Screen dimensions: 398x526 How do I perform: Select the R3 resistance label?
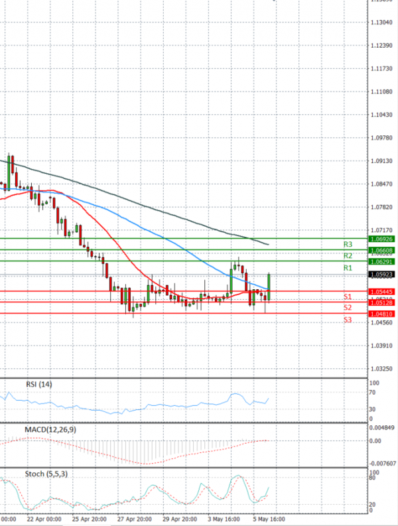(x=348, y=245)
